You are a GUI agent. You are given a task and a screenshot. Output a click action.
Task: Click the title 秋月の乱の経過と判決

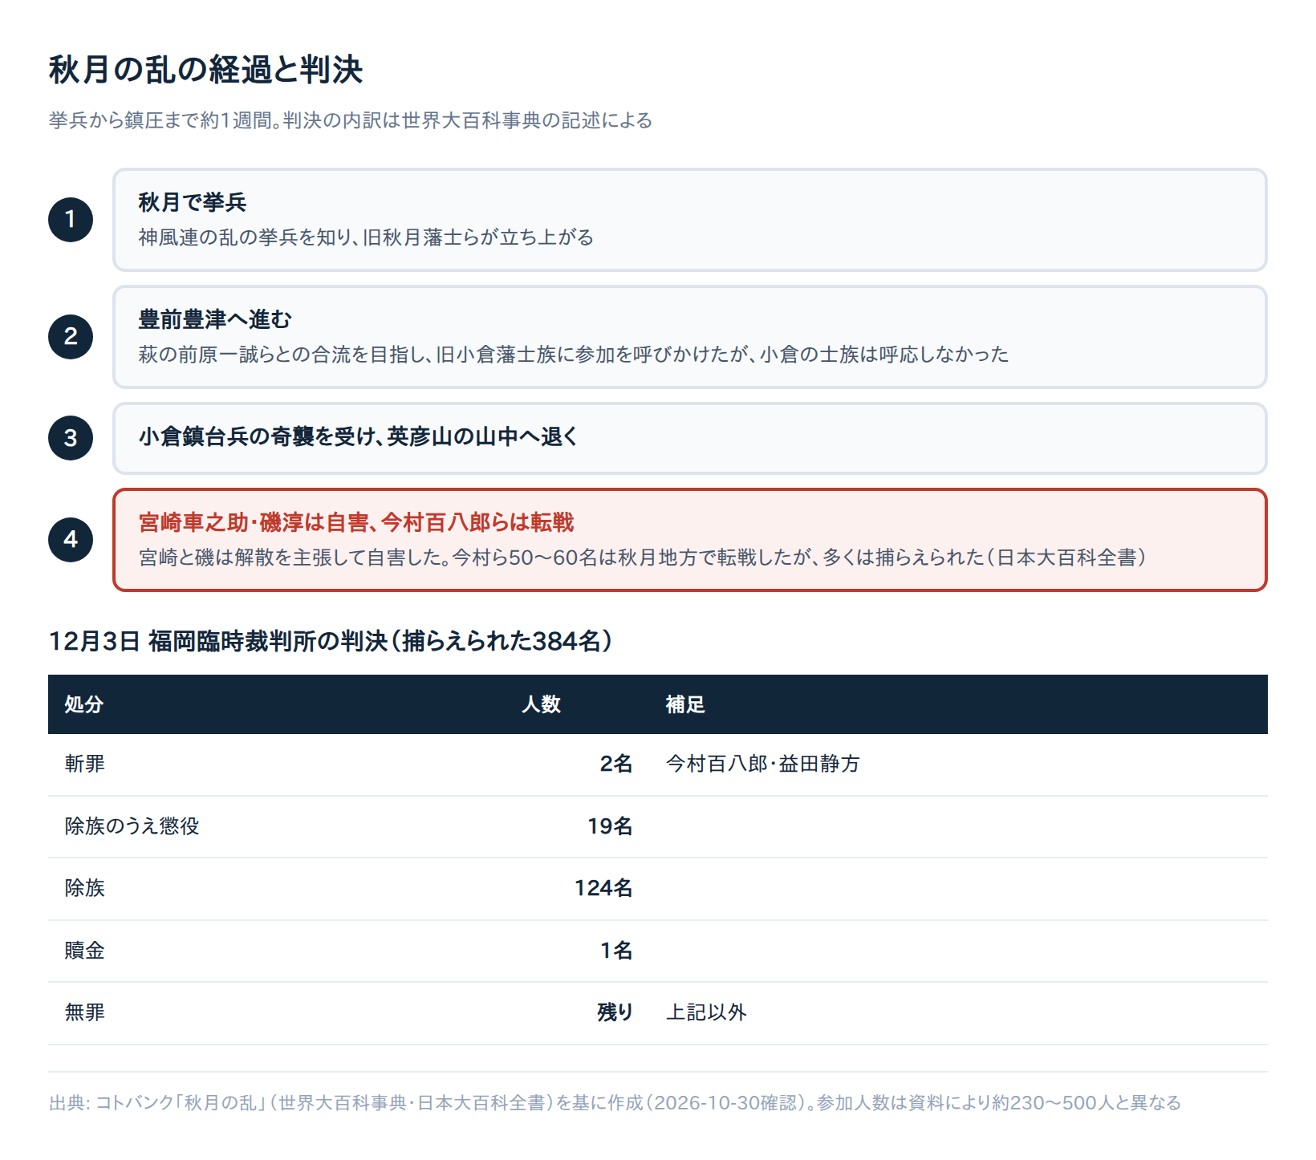click(x=205, y=70)
